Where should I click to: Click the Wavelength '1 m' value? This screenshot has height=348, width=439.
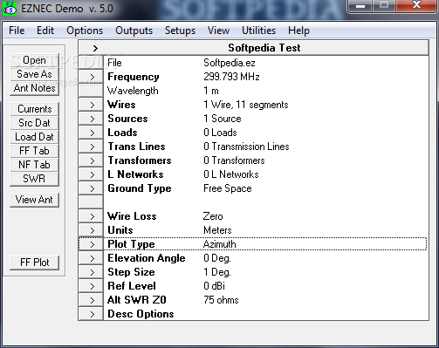pyautogui.click(x=211, y=91)
